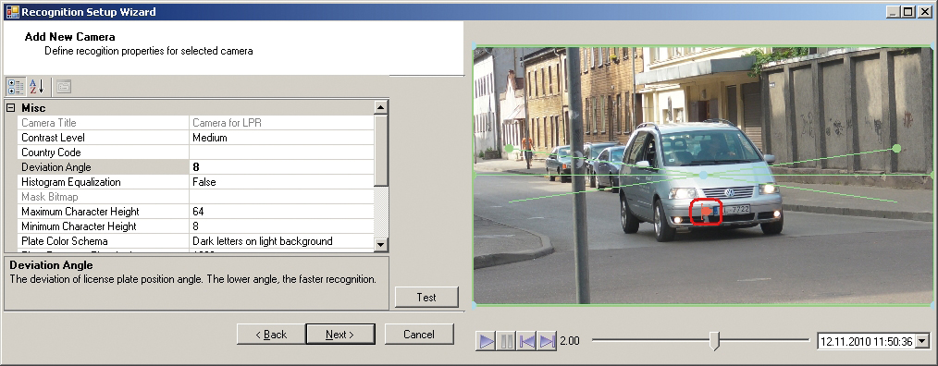Viewport: 938px width, 366px height.
Task: Collapse the Misc property category
Action: [10, 107]
